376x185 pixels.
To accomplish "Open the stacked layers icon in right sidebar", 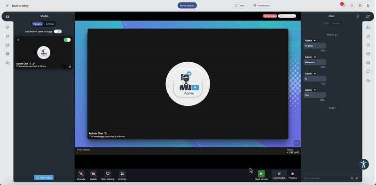I will (368, 63).
